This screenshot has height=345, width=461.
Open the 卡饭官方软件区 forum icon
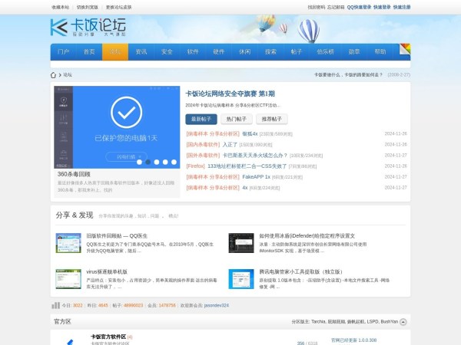click(x=69, y=340)
